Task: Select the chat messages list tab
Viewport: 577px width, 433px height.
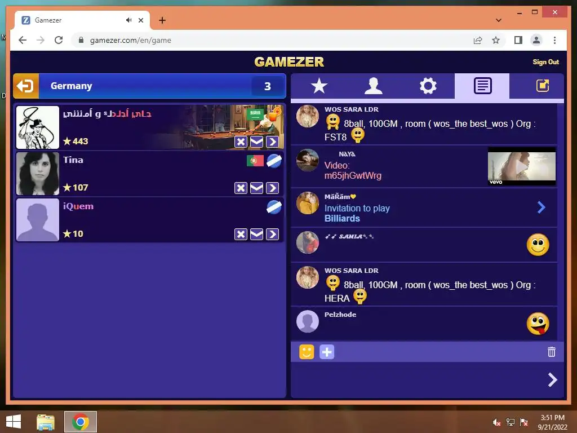Action: pos(482,86)
